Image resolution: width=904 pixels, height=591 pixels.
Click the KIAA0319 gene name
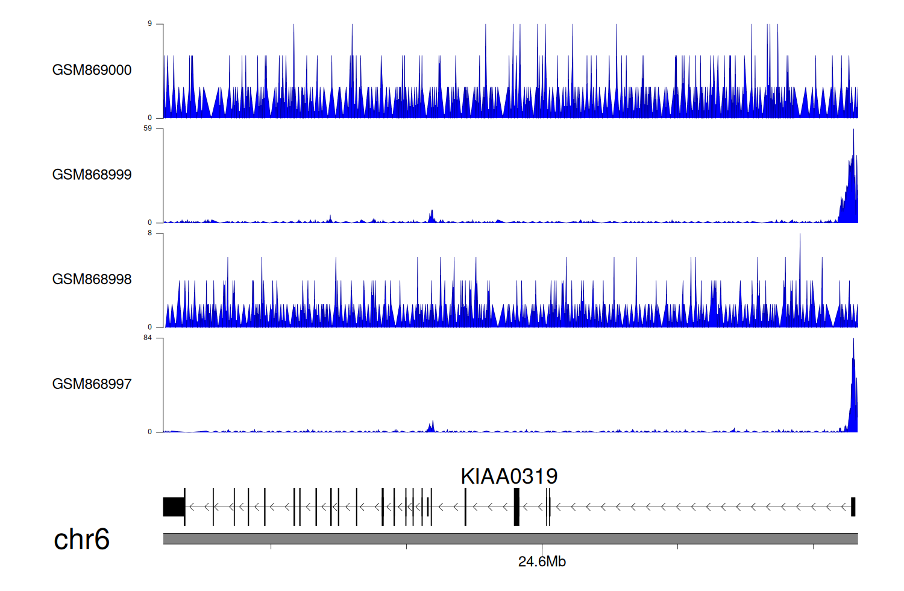tap(509, 476)
